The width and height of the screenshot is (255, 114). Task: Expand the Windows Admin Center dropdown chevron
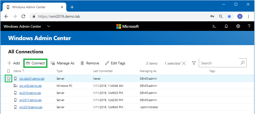point(49,26)
